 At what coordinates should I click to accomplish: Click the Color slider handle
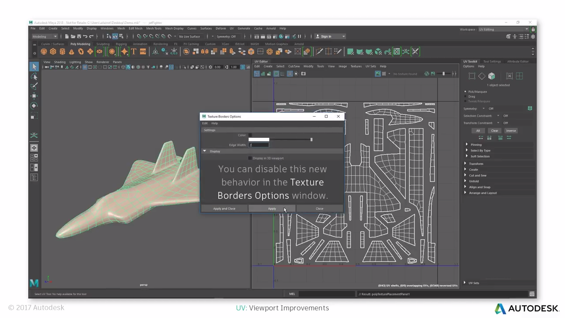click(x=311, y=140)
